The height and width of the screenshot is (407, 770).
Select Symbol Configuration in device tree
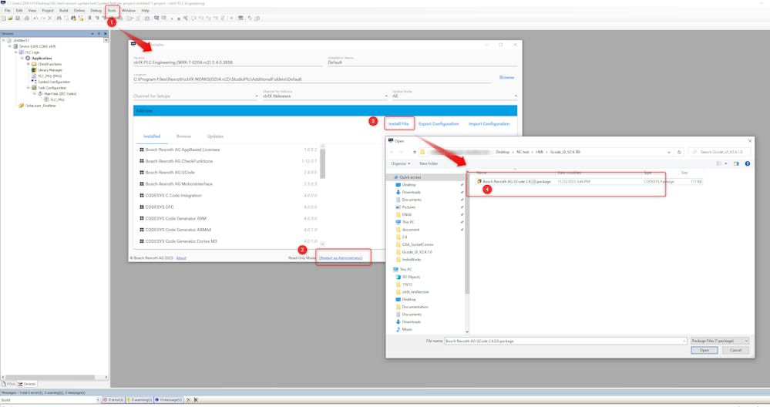coord(54,82)
